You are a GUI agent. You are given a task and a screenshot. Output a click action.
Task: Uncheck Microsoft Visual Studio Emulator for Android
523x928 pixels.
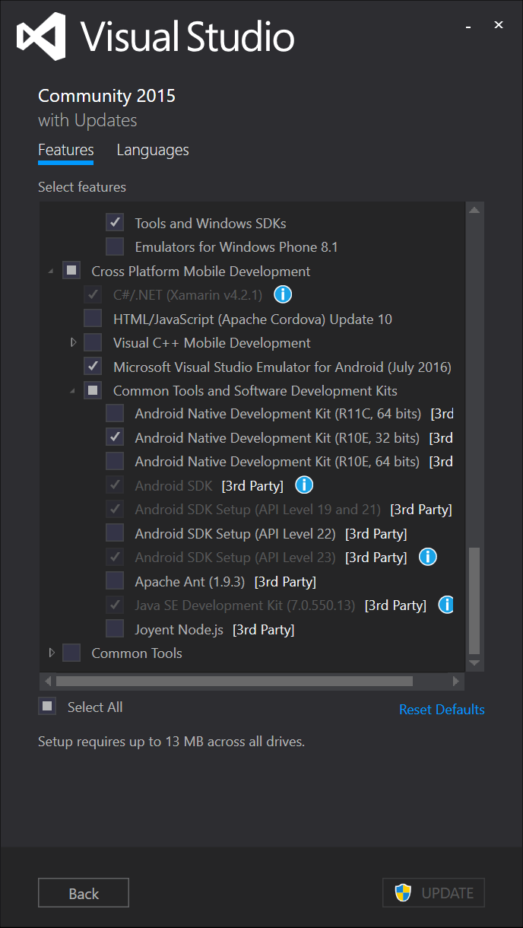tap(93, 366)
